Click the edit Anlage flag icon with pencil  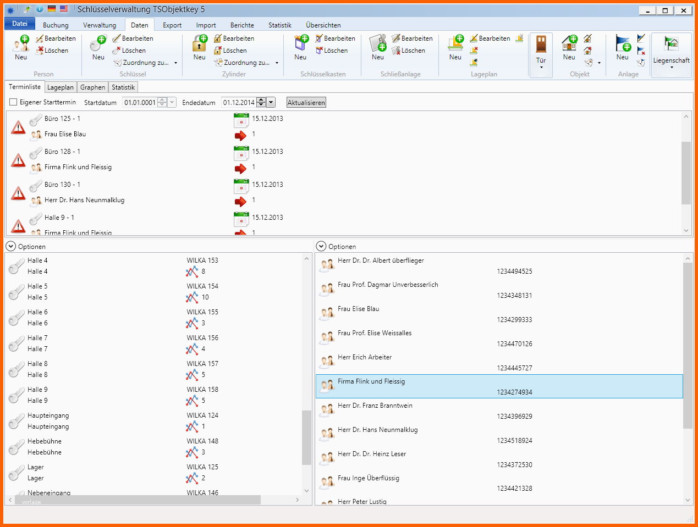[x=641, y=38]
